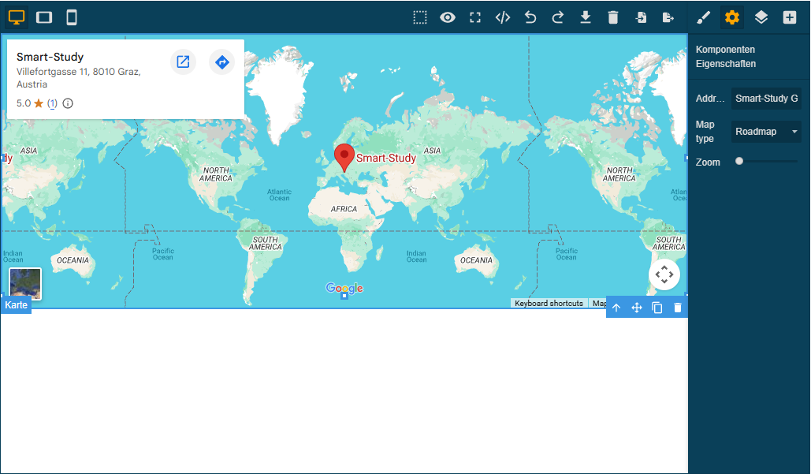Image resolution: width=811 pixels, height=474 pixels.
Task: Toggle component outline view
Action: tap(420, 17)
